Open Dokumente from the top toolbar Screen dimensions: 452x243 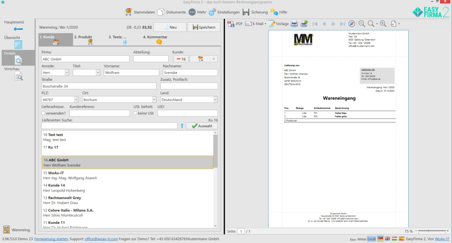tap(172, 12)
